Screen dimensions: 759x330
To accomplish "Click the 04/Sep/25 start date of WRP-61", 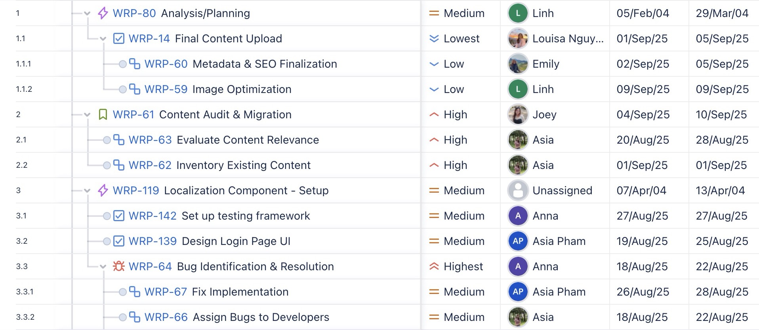I will click(643, 114).
